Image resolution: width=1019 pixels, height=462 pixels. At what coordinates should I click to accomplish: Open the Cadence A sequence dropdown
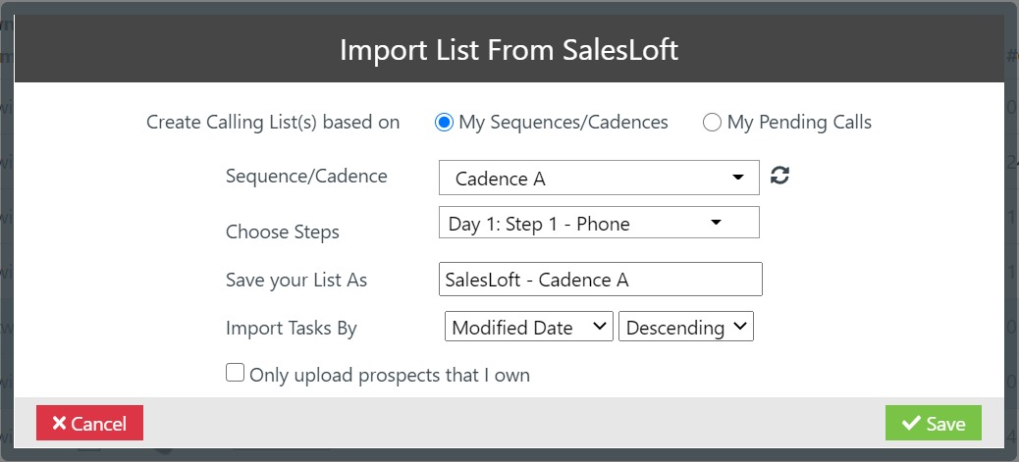[x=598, y=179]
